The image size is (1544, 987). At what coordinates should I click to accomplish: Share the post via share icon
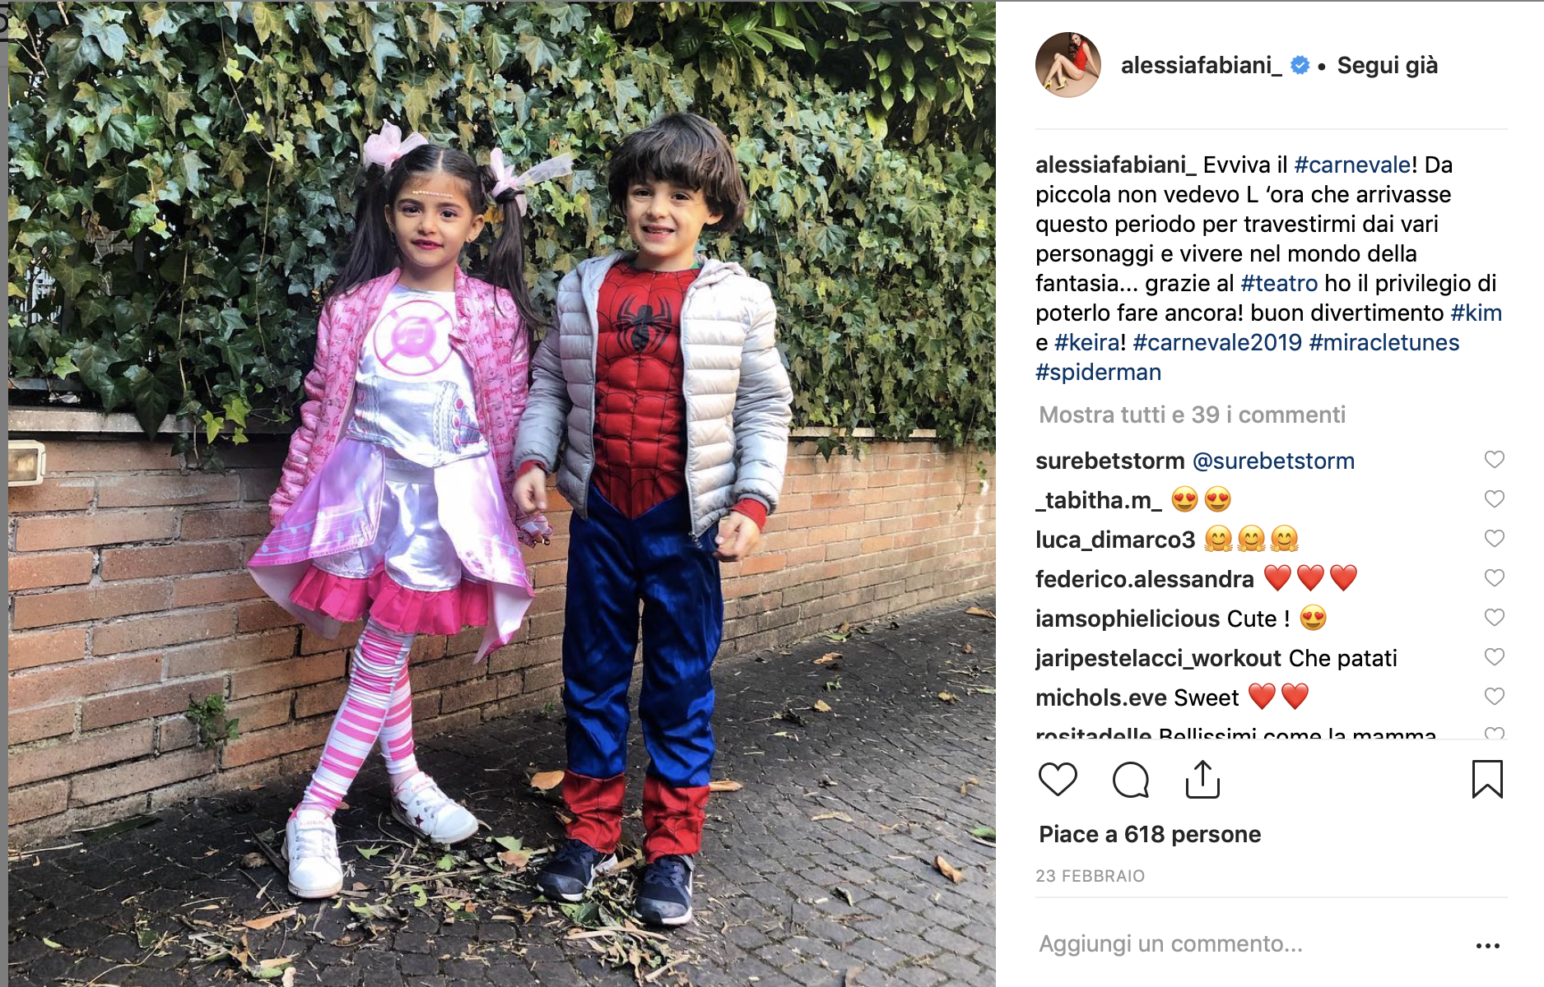click(x=1202, y=779)
